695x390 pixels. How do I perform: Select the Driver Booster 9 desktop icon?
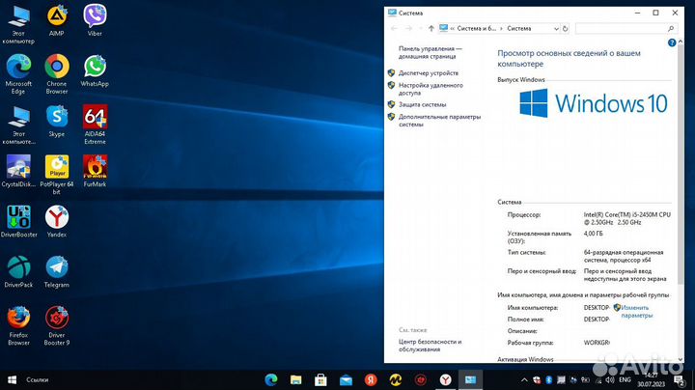click(x=57, y=325)
